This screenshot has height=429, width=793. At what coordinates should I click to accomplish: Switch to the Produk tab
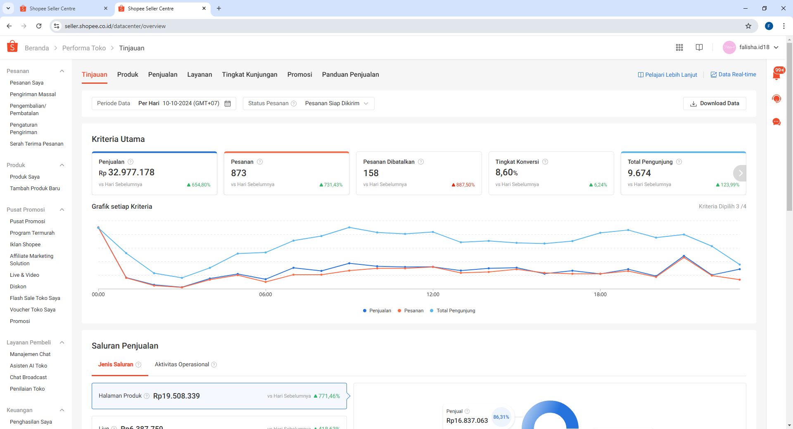128,75
